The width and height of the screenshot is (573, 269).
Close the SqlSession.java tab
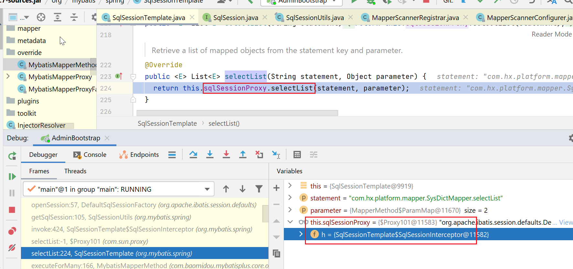point(265,17)
